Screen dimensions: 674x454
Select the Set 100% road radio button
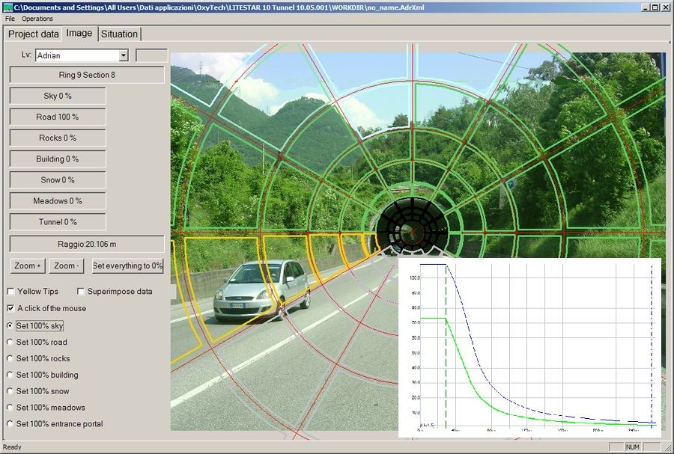pos(10,343)
